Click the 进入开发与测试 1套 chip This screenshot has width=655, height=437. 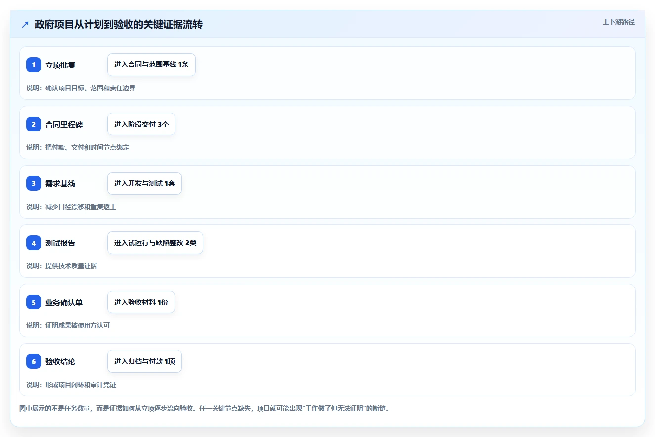click(144, 183)
